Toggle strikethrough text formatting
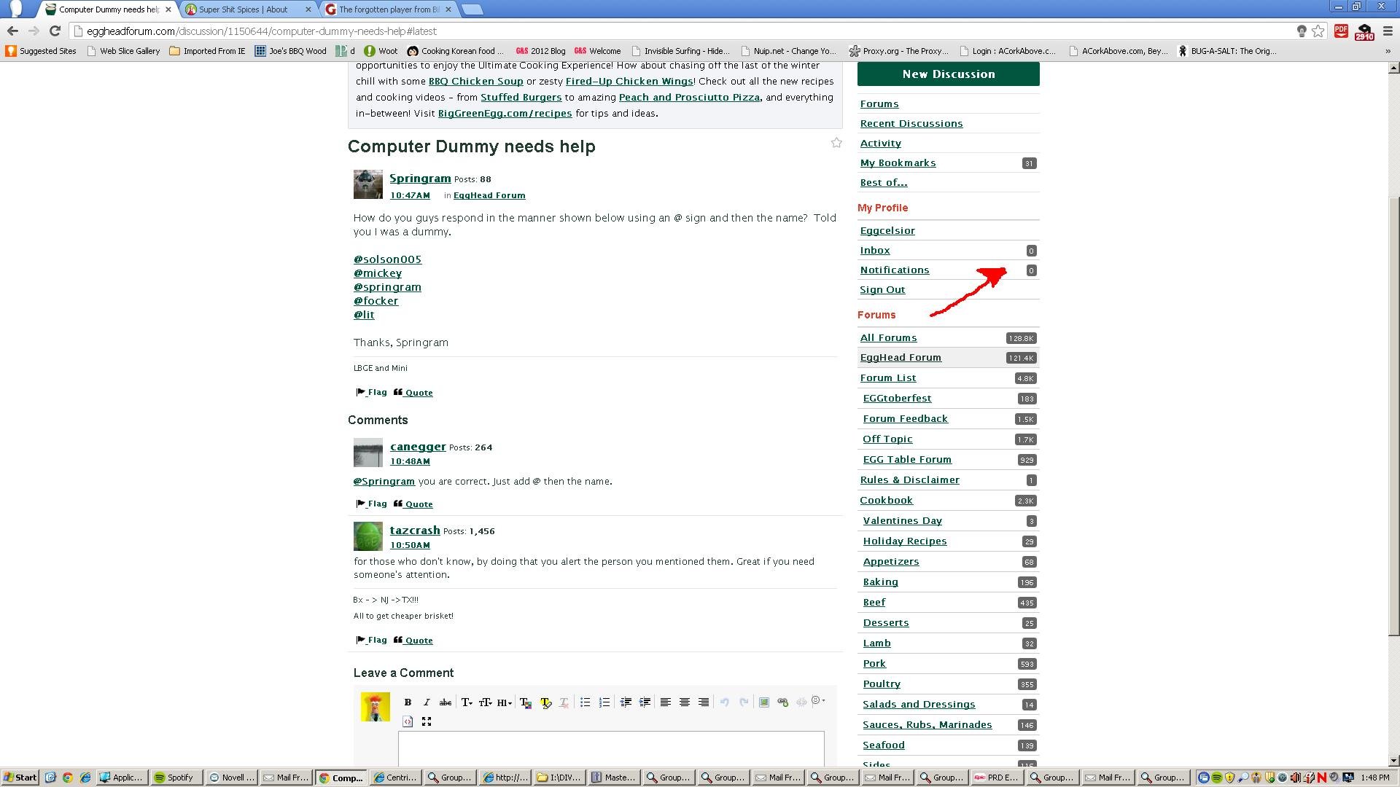Image resolution: width=1400 pixels, height=787 pixels. pyautogui.click(x=446, y=702)
